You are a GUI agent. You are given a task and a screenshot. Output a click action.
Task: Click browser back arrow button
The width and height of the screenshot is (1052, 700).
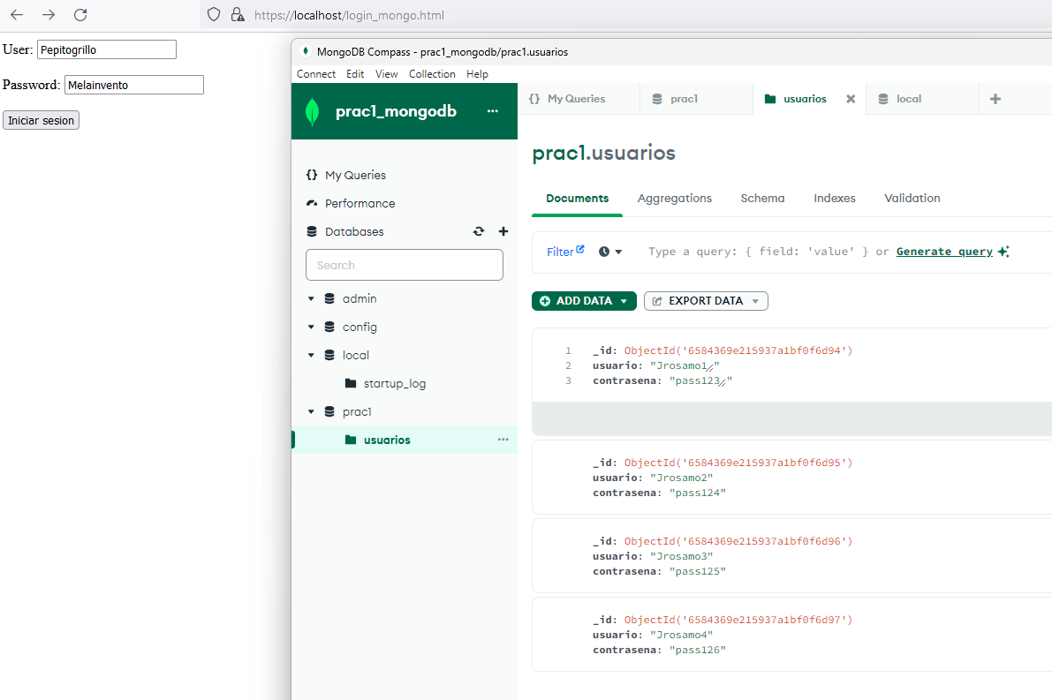click(17, 15)
